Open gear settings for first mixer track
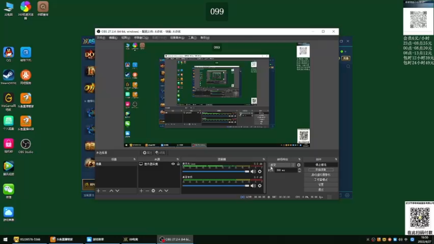The image size is (434, 244). [260, 171]
